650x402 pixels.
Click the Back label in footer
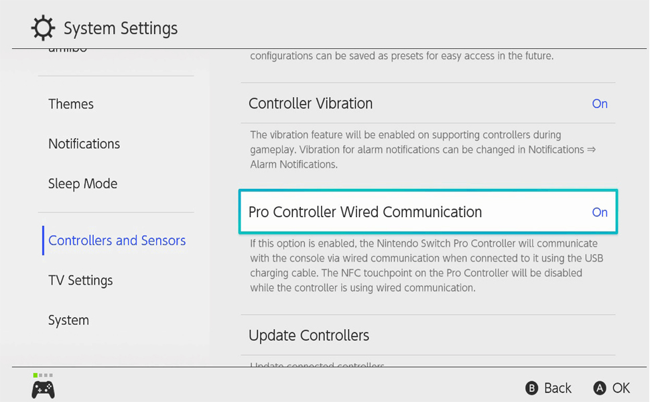pyautogui.click(x=557, y=389)
